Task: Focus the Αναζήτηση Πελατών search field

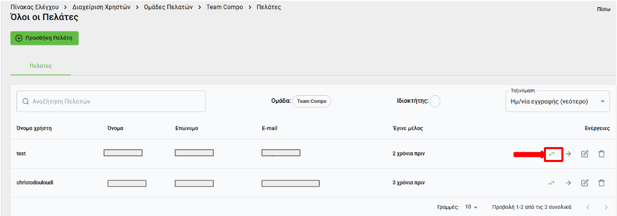Action: (x=111, y=101)
